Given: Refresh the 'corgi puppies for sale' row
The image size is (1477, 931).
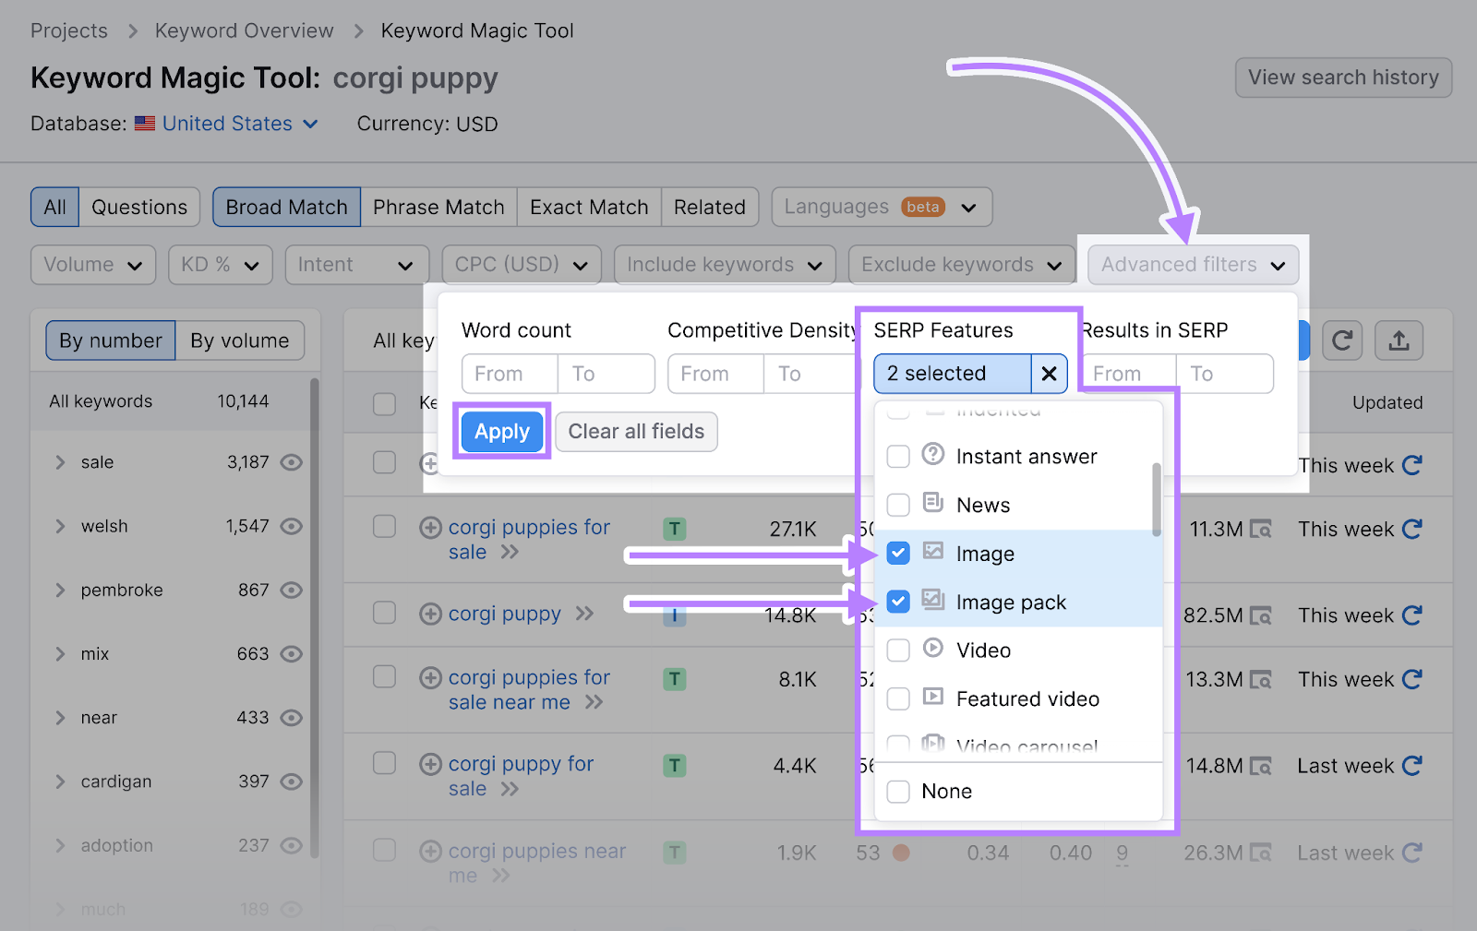Looking at the screenshot, I should 1411,529.
